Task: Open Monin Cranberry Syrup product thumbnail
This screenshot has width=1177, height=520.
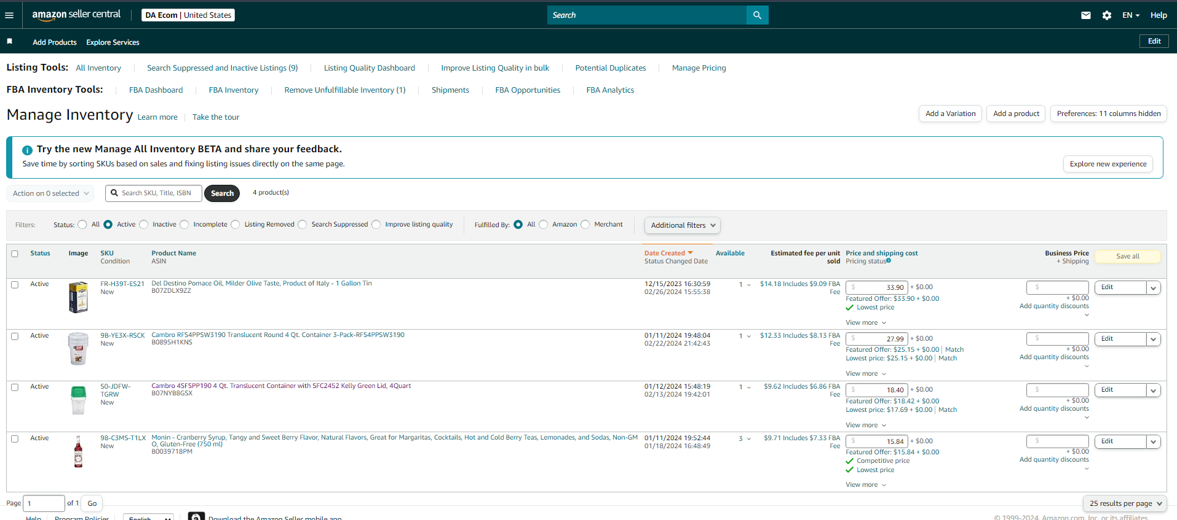Action: coord(78,452)
